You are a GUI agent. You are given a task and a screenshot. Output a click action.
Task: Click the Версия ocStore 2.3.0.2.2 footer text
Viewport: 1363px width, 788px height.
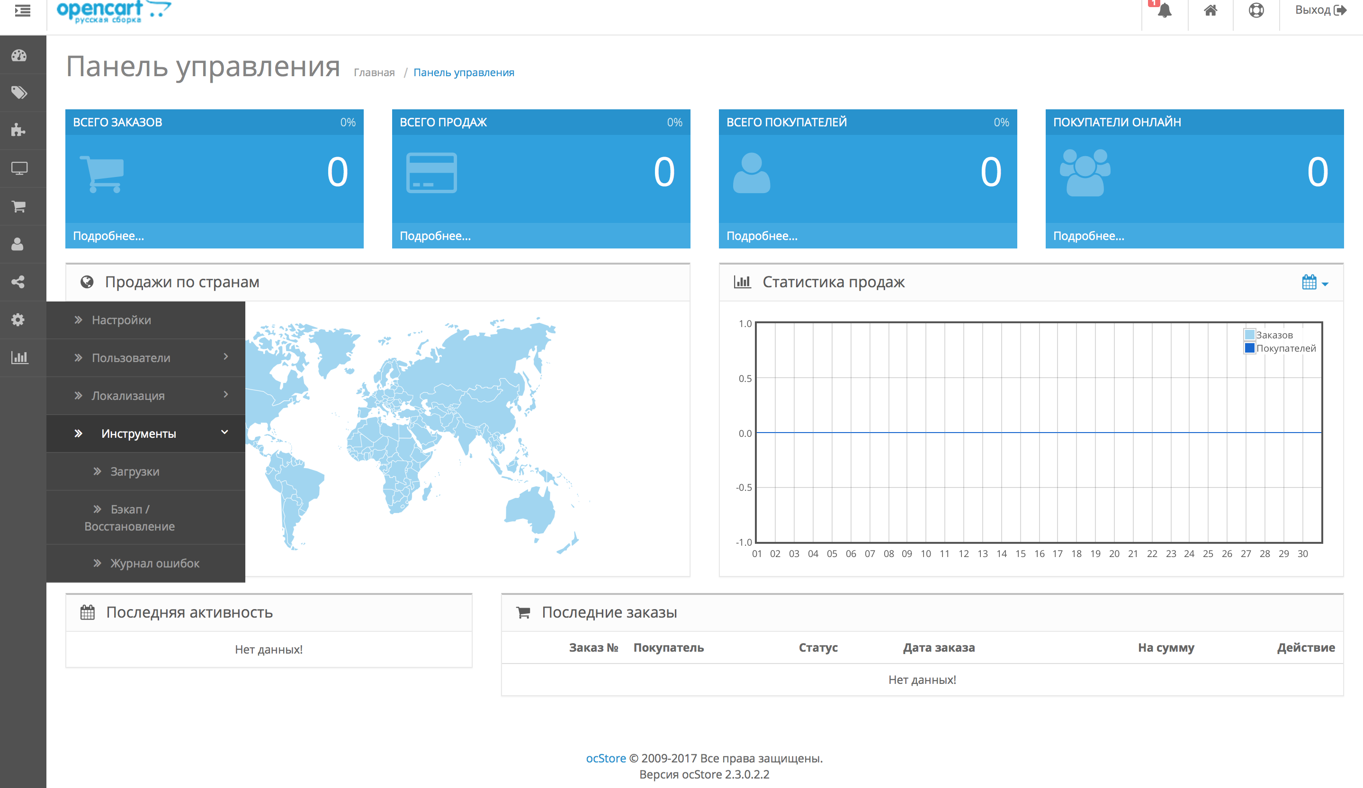tap(704, 774)
